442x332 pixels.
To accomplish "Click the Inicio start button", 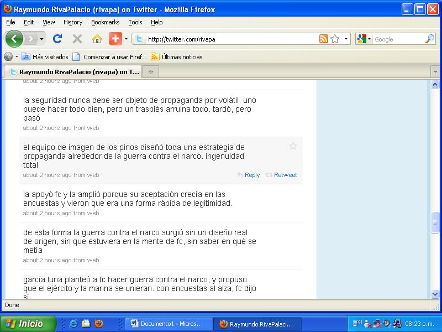I will tap(28, 324).
